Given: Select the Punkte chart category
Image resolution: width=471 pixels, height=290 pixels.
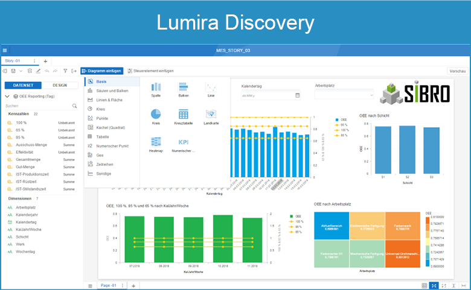Looking at the screenshot, I should [112, 118].
